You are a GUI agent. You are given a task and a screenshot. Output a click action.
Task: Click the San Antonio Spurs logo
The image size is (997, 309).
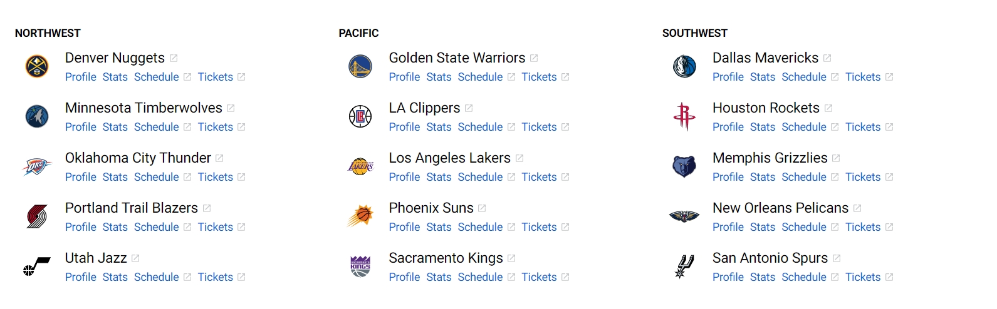coord(684,266)
